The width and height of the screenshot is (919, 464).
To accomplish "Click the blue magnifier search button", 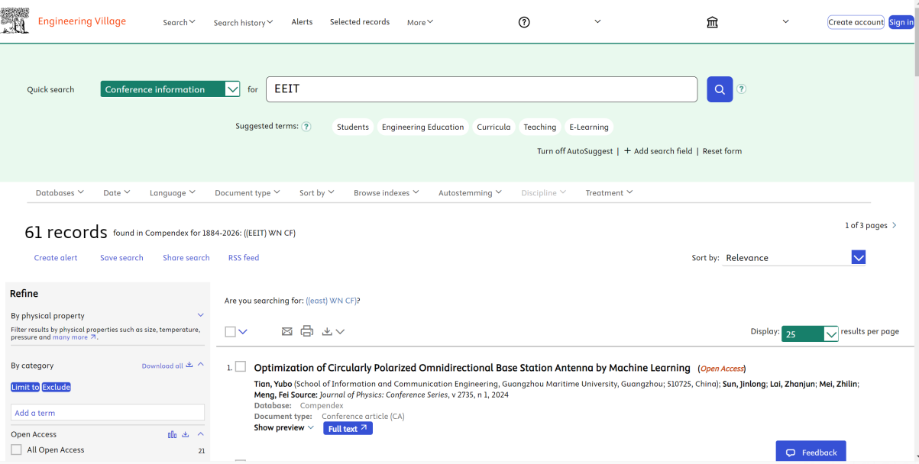I will (719, 89).
